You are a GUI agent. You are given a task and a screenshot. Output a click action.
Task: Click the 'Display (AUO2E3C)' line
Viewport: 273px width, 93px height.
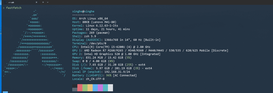click(116, 40)
